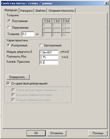Click the Толщина value input field
This screenshot has height=139, width=110.
(x=28, y=34)
